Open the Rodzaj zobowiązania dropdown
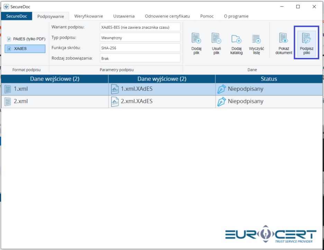This screenshot has height=250, width=324. click(x=140, y=58)
